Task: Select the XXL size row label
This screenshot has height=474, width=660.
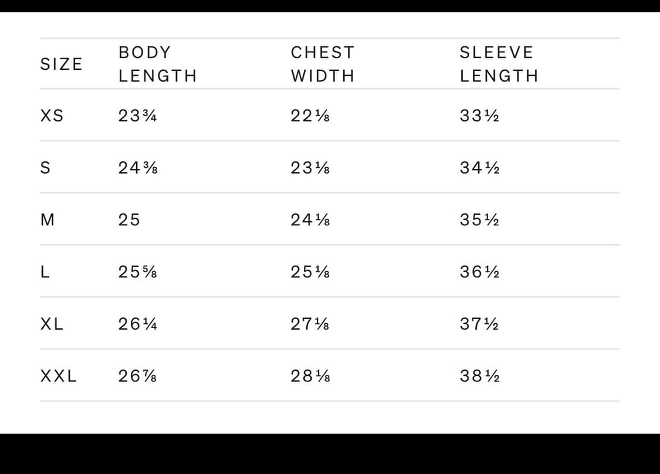Action: (x=58, y=376)
